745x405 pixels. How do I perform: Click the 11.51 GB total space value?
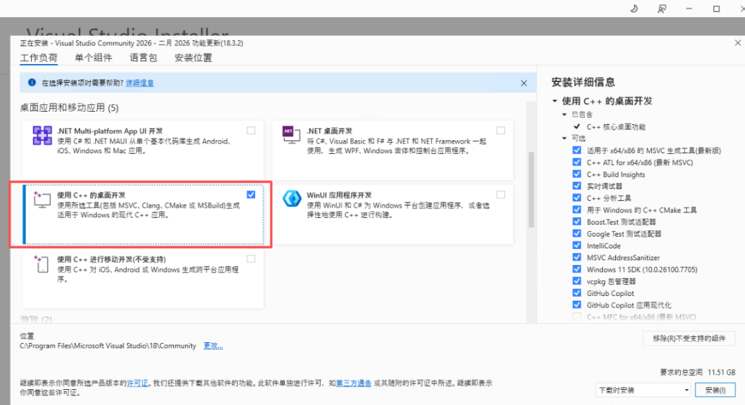tap(722, 372)
